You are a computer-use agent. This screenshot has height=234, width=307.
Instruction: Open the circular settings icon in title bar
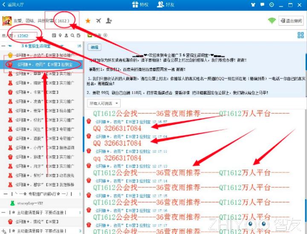click(272, 5)
